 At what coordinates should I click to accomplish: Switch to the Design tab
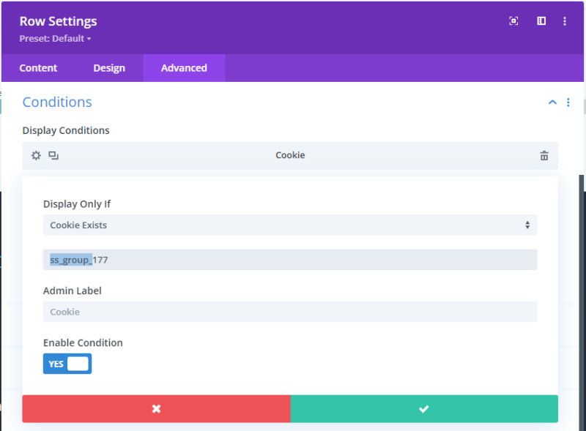click(x=109, y=68)
